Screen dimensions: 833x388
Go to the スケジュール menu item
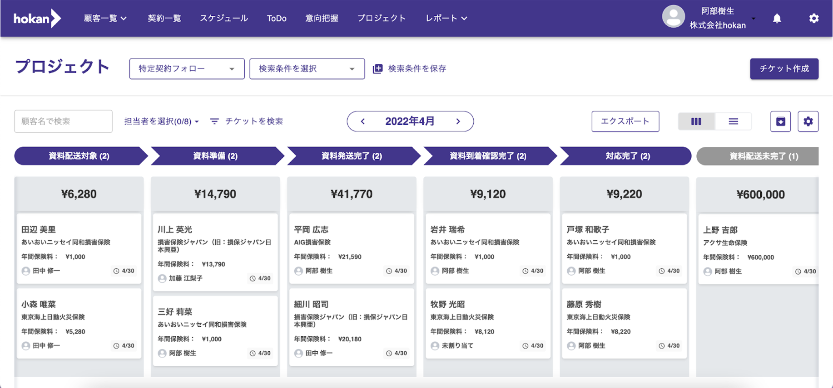pyautogui.click(x=224, y=19)
